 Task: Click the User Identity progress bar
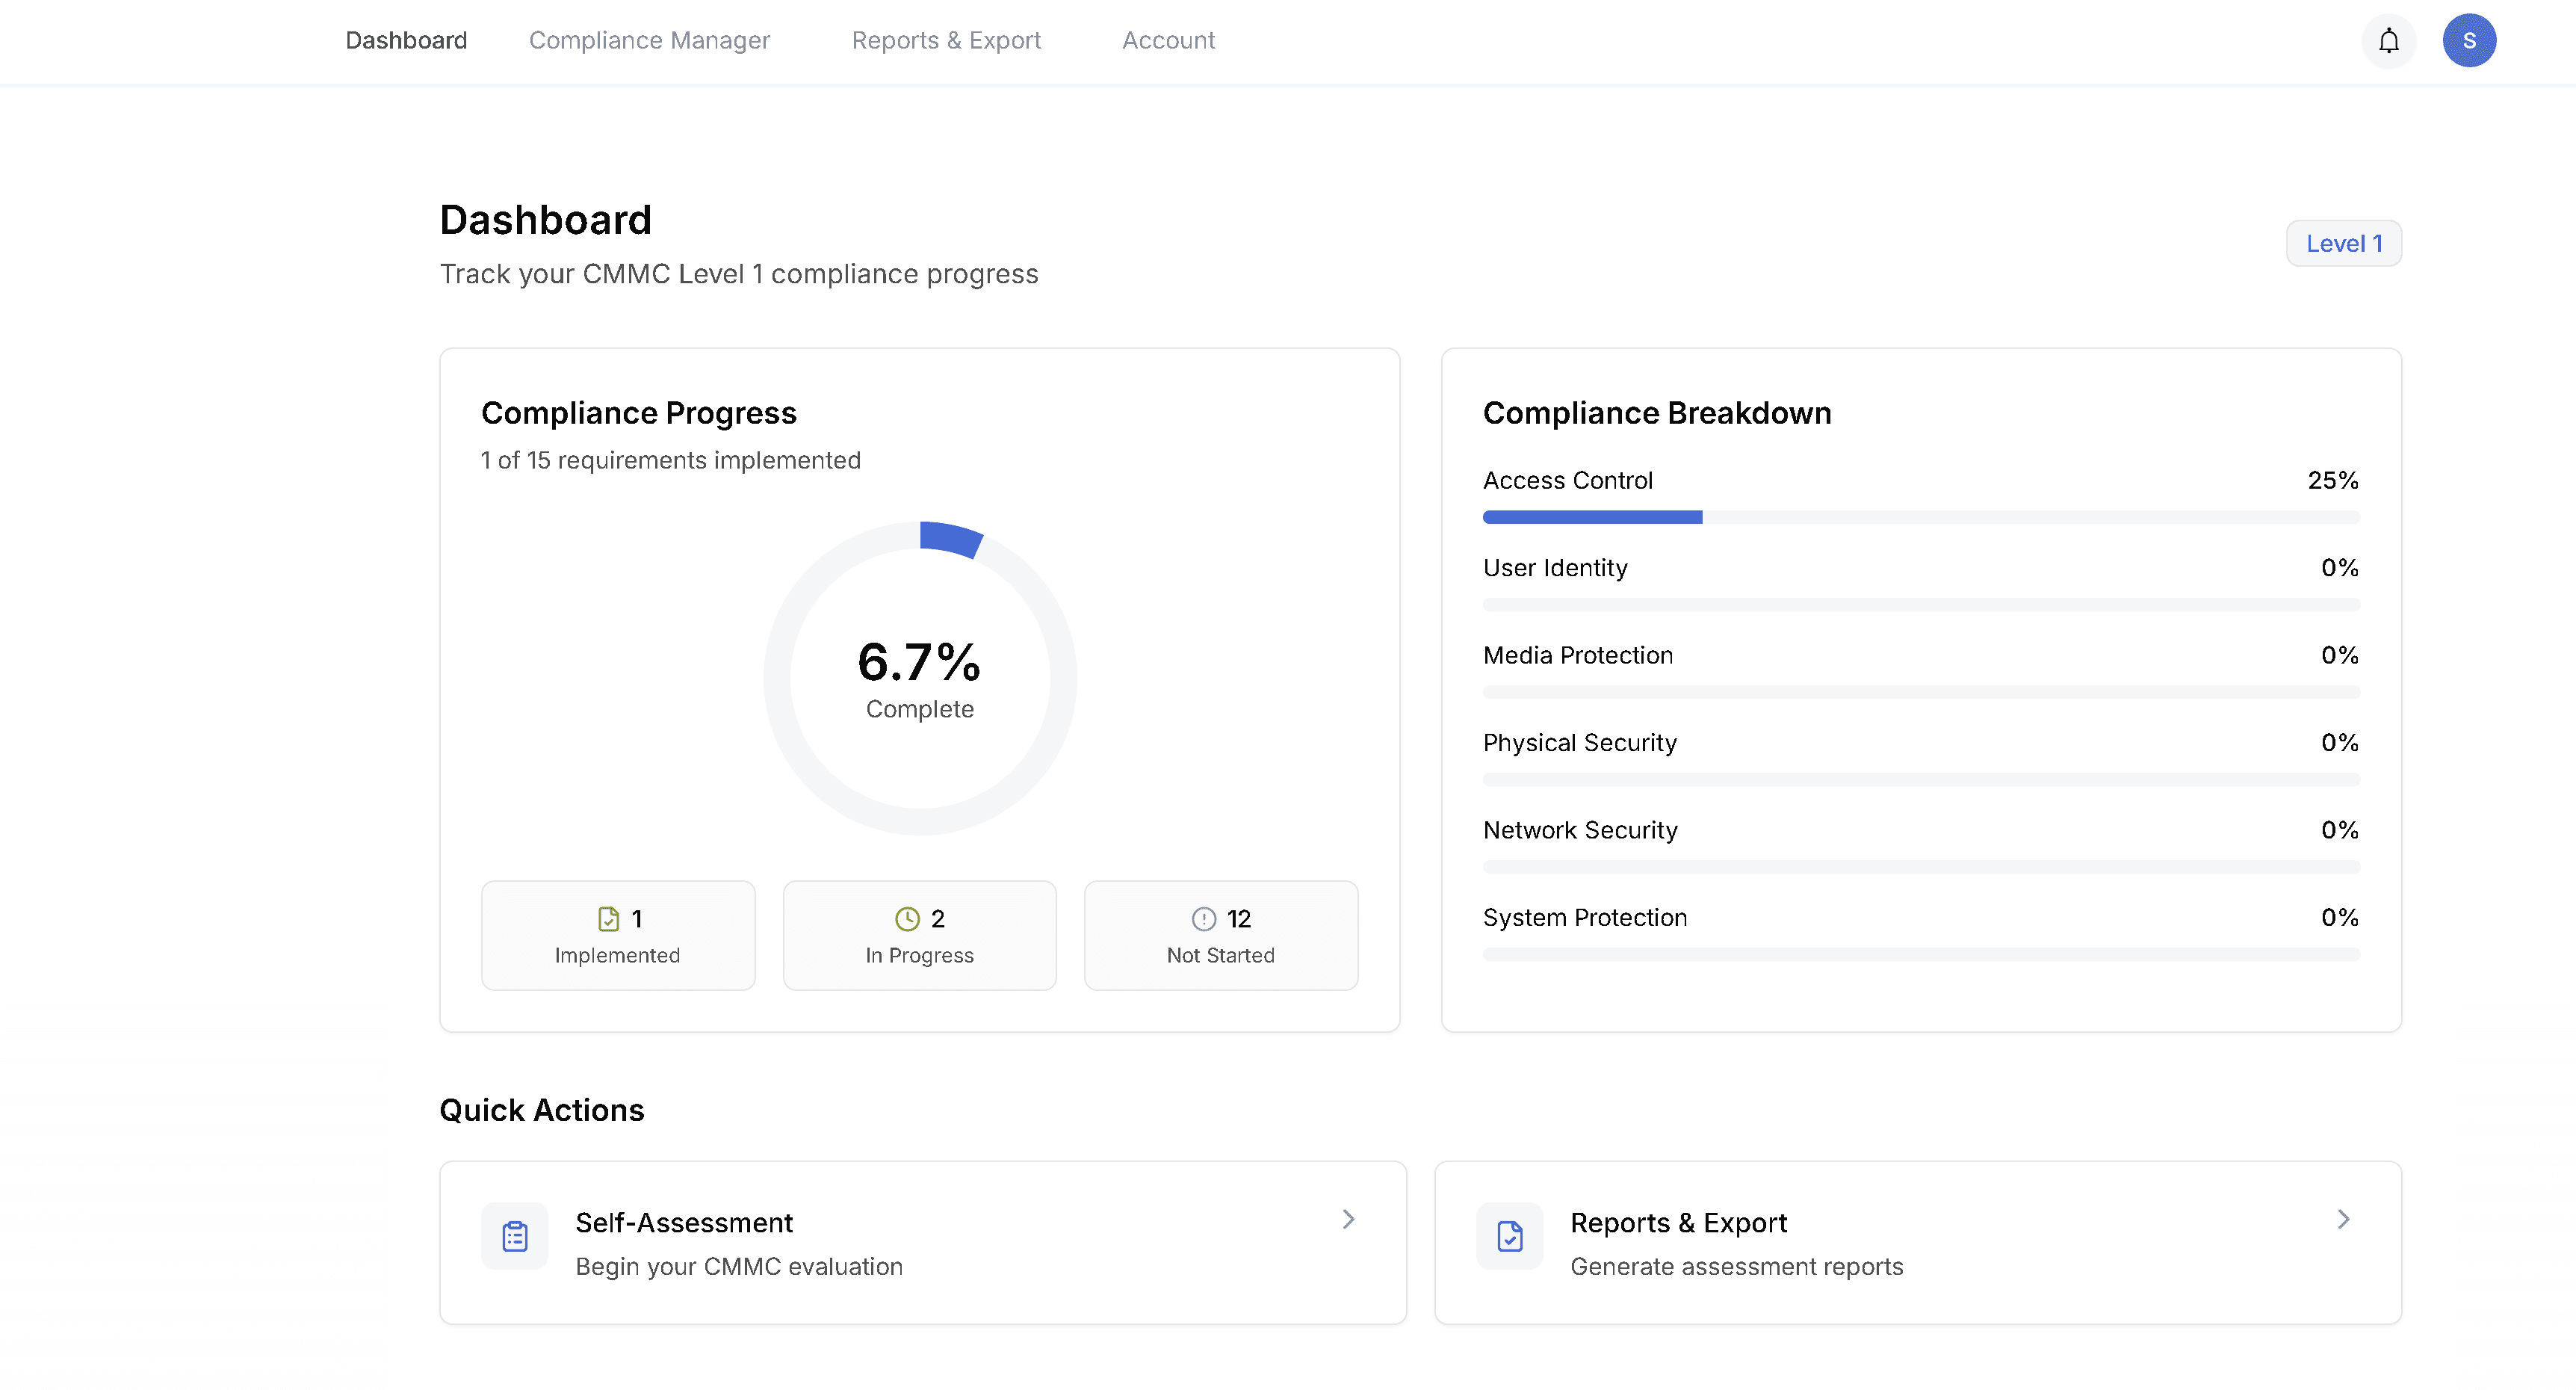point(1921,605)
